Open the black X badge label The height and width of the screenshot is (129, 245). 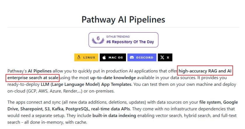coord(165,57)
